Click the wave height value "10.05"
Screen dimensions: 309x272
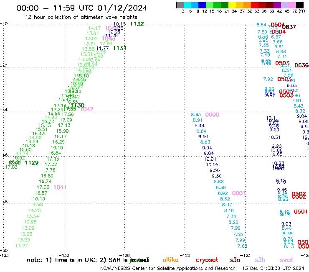pos(212,164)
